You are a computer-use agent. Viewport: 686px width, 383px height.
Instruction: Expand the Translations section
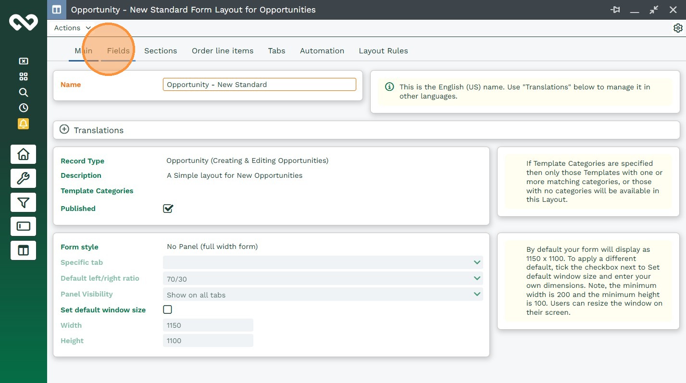tap(64, 130)
